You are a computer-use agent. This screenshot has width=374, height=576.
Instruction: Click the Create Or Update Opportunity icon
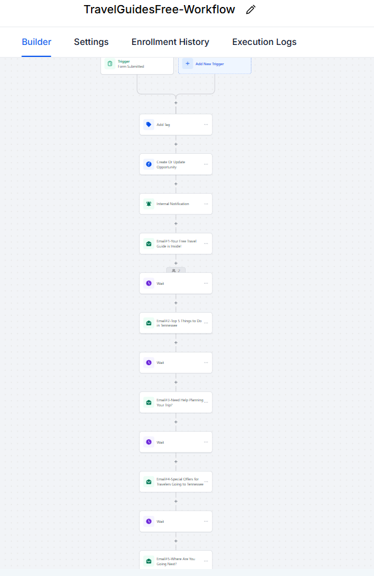coord(149,164)
